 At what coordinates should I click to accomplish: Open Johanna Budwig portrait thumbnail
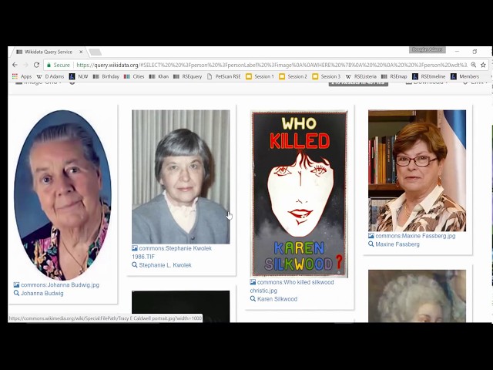pyautogui.click(x=62, y=195)
